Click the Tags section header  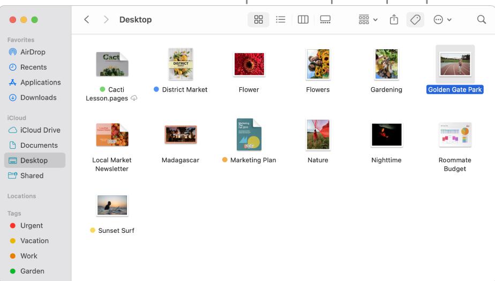[x=14, y=213]
